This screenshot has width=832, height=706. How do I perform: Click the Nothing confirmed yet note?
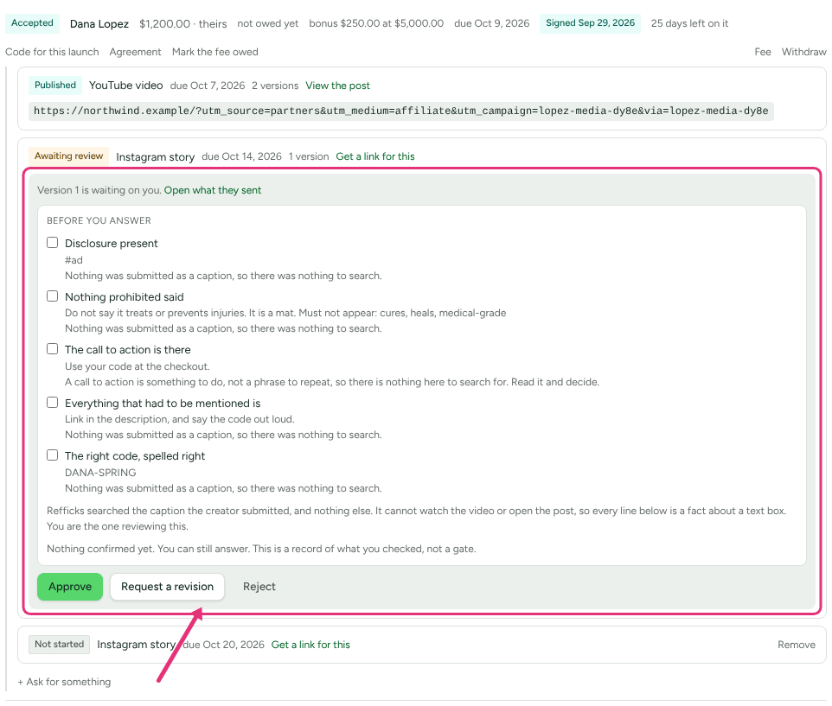point(261,549)
